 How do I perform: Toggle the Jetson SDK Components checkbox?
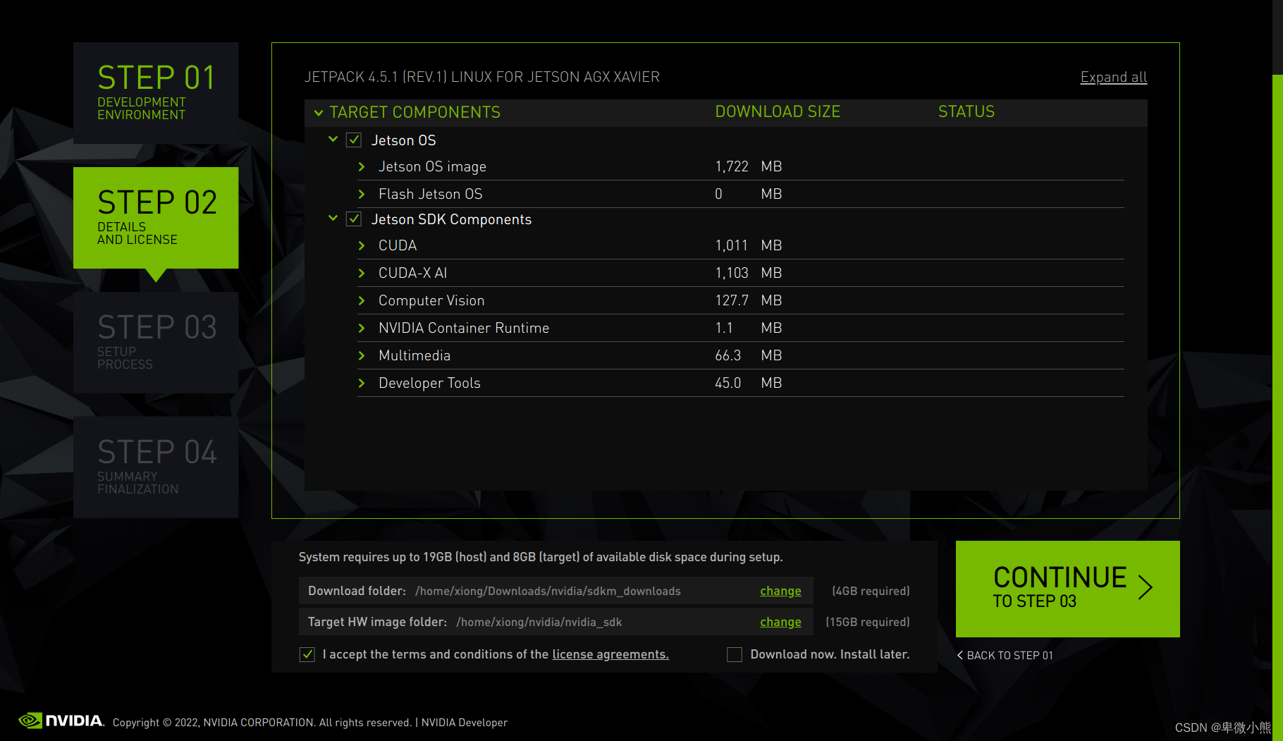354,219
